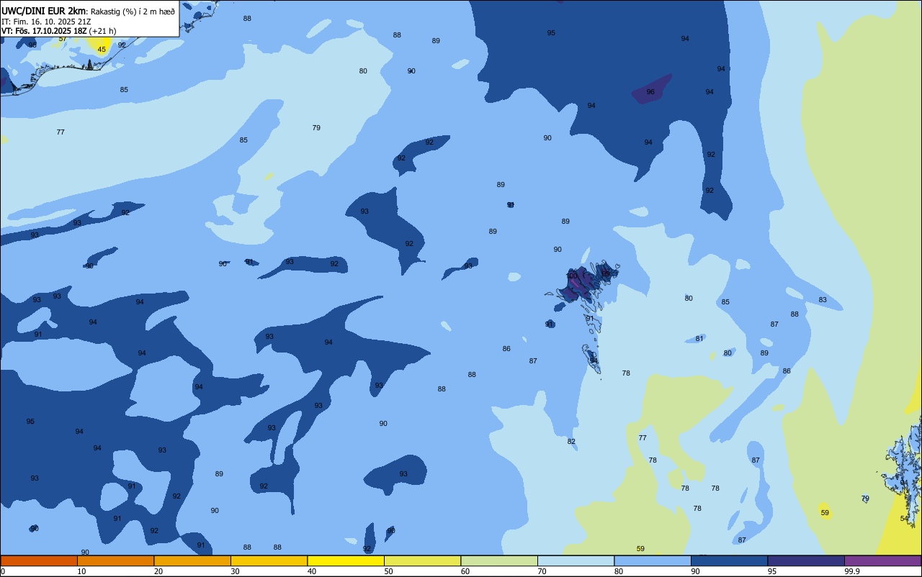The image size is (922, 577).
Task: Select the orange 10–20 legend color box
Action: 115,560
